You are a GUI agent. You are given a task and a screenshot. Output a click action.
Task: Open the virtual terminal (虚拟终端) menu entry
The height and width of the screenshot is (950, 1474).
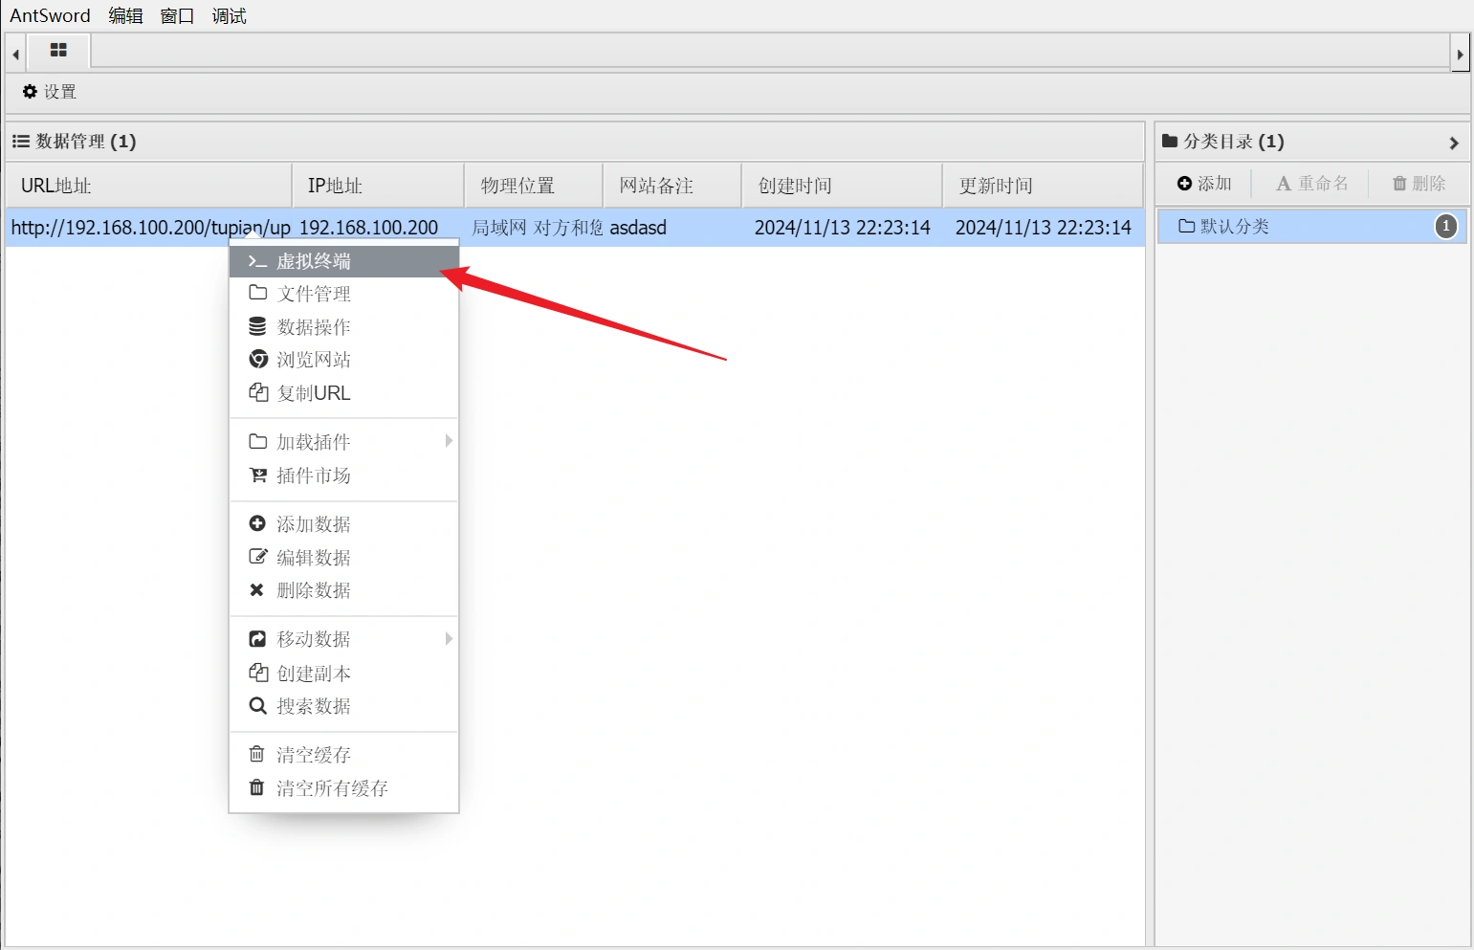pos(314,261)
